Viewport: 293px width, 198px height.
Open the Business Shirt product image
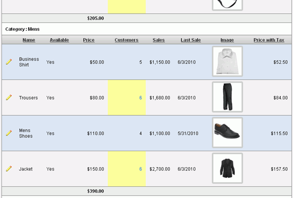(227, 61)
